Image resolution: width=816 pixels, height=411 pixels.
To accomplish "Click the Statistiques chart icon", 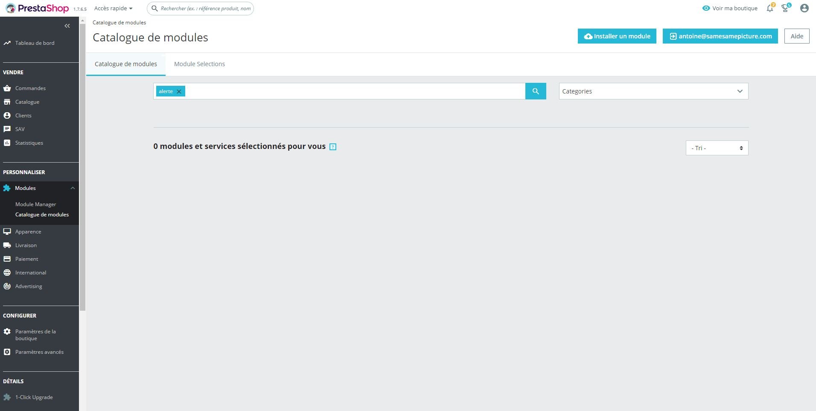I will 7,143.
